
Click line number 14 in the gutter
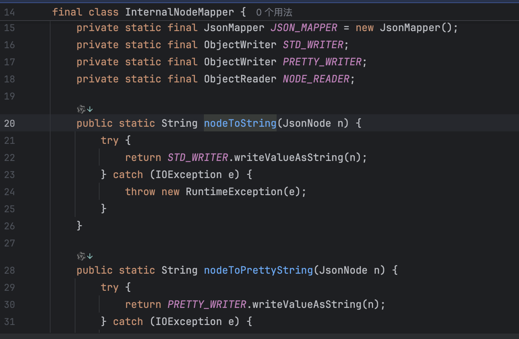coord(9,12)
